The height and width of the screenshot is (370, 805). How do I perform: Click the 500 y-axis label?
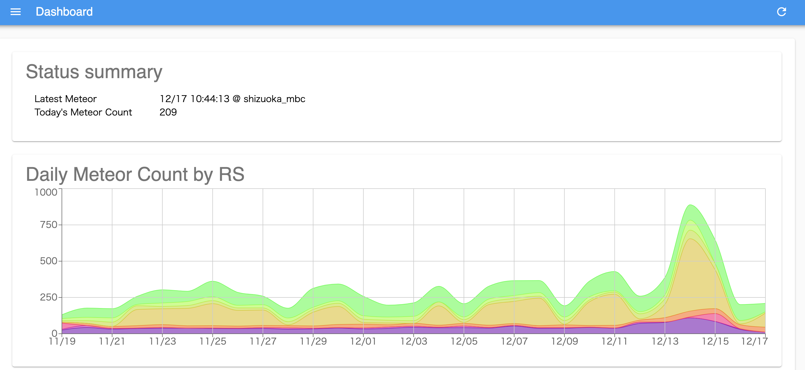coord(49,261)
